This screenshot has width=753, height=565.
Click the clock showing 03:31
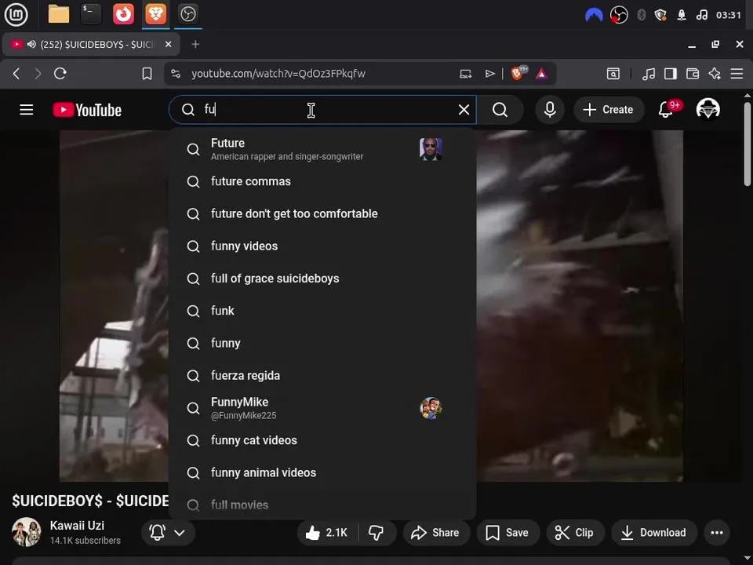click(729, 15)
